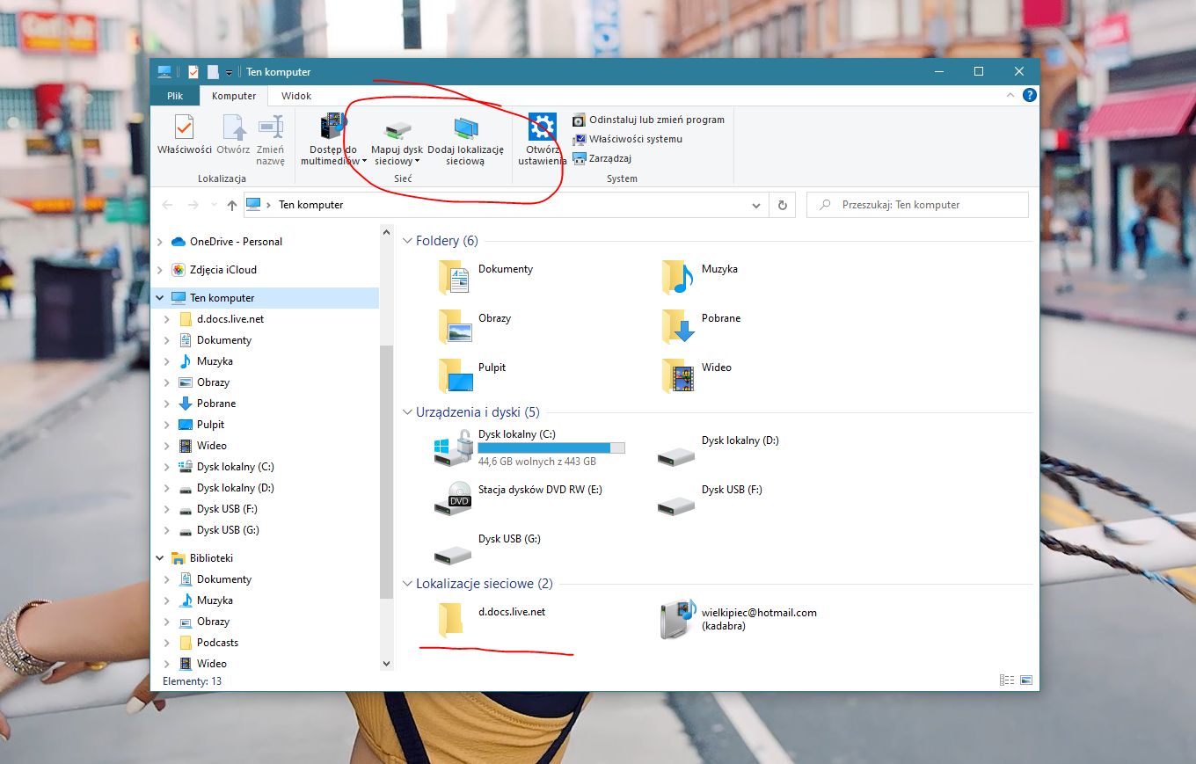Click the Help question mark icon
Image resolution: width=1196 pixels, height=764 pixels.
pos(1029,96)
